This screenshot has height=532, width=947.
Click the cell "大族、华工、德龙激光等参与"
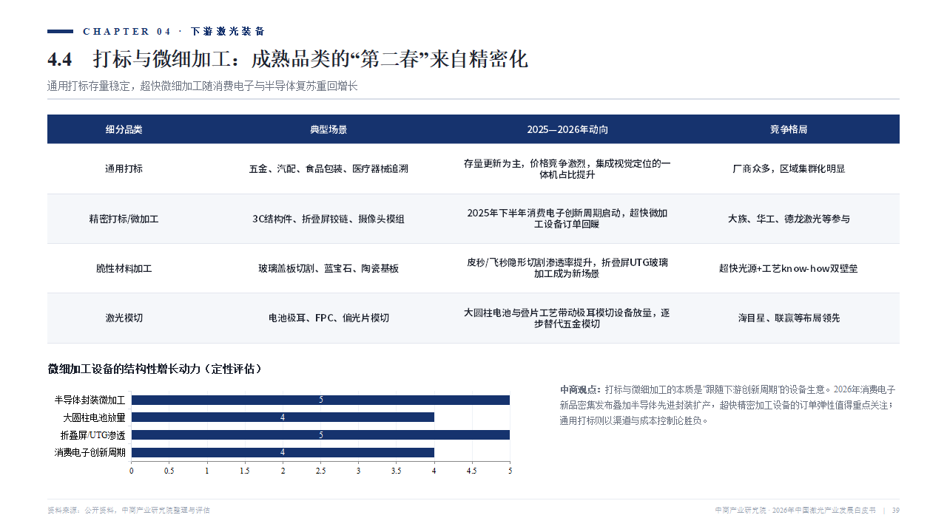click(789, 219)
